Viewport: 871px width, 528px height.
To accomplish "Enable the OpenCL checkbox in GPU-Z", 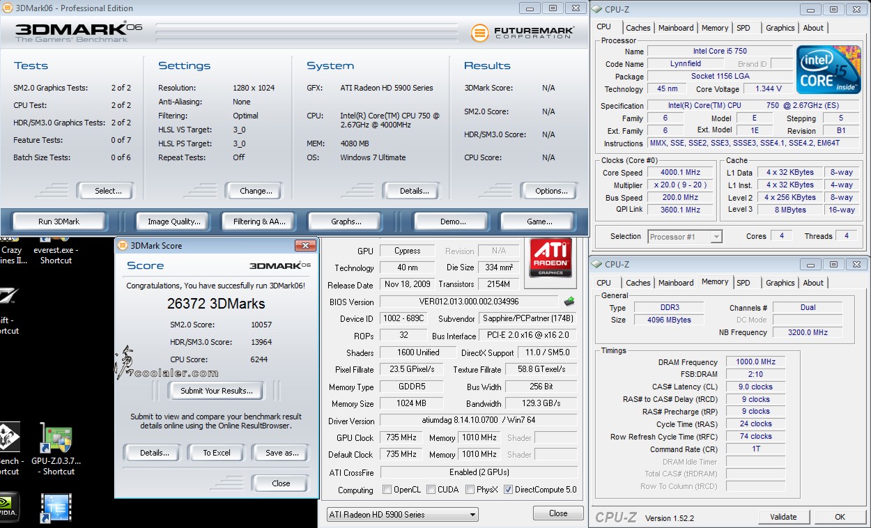I will [x=387, y=490].
